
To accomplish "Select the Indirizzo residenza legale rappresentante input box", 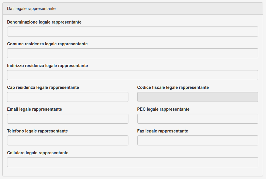I will 133,75.
